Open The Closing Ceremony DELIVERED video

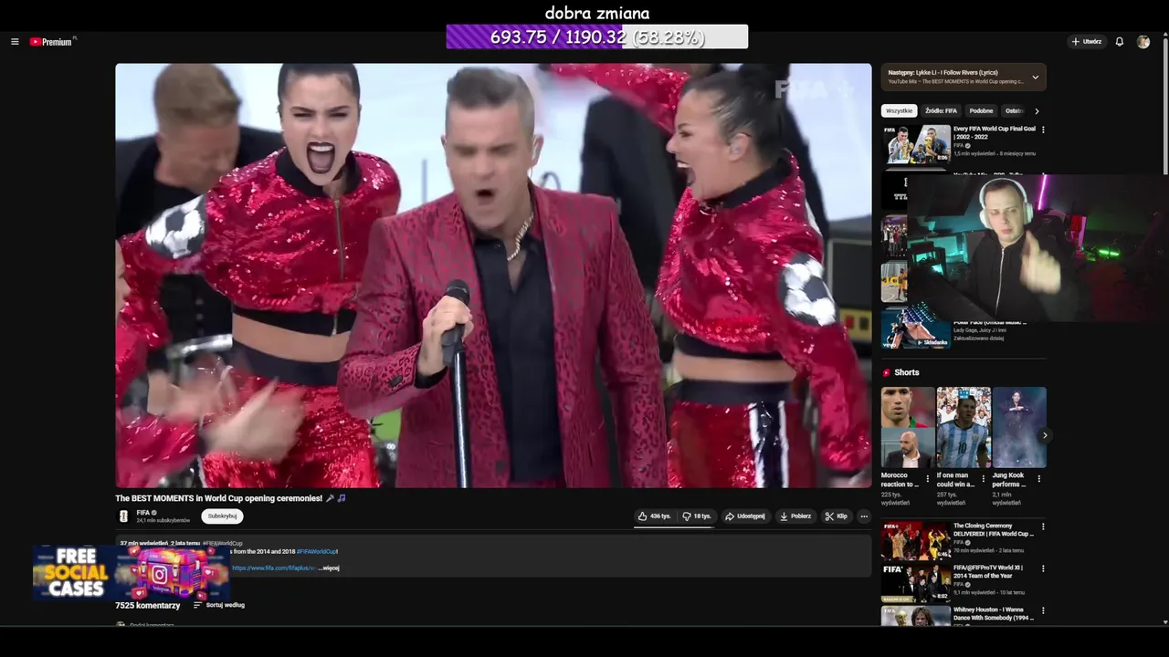916,540
